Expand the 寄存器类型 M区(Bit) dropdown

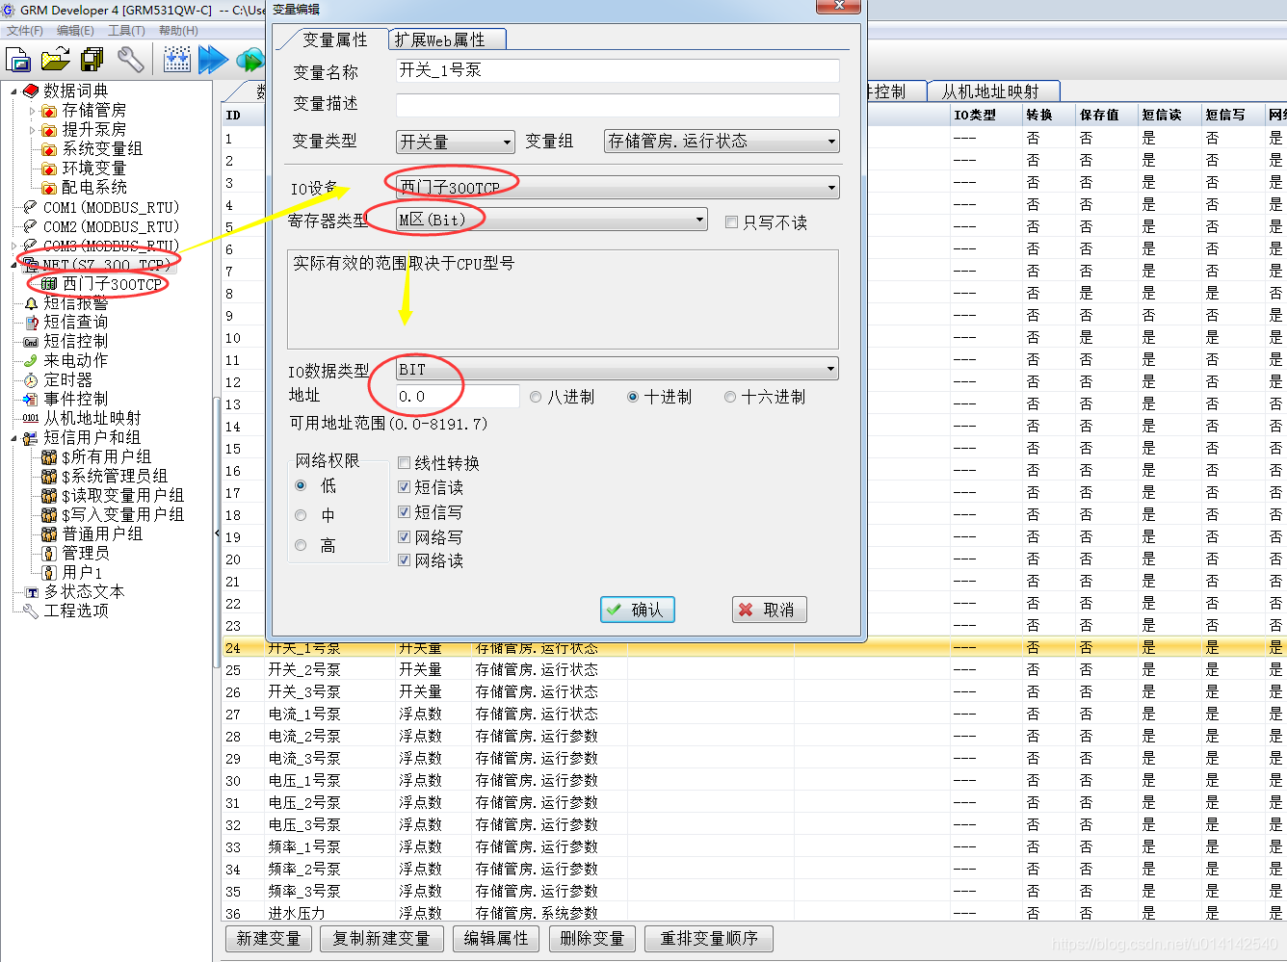coord(700,219)
